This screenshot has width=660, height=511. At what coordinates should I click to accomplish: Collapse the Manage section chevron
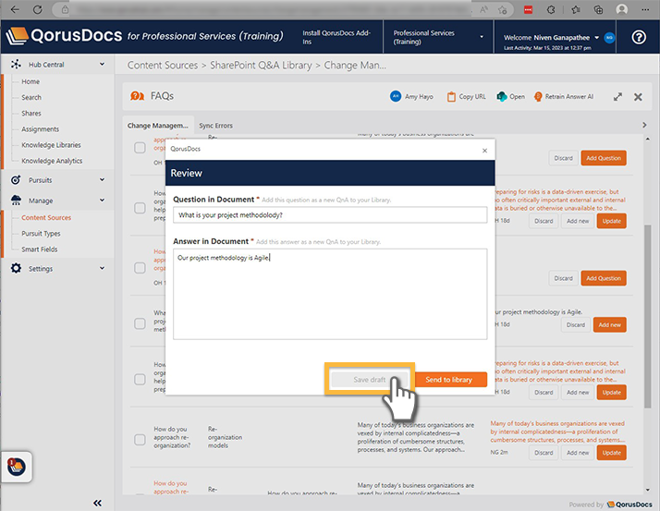coord(102,200)
